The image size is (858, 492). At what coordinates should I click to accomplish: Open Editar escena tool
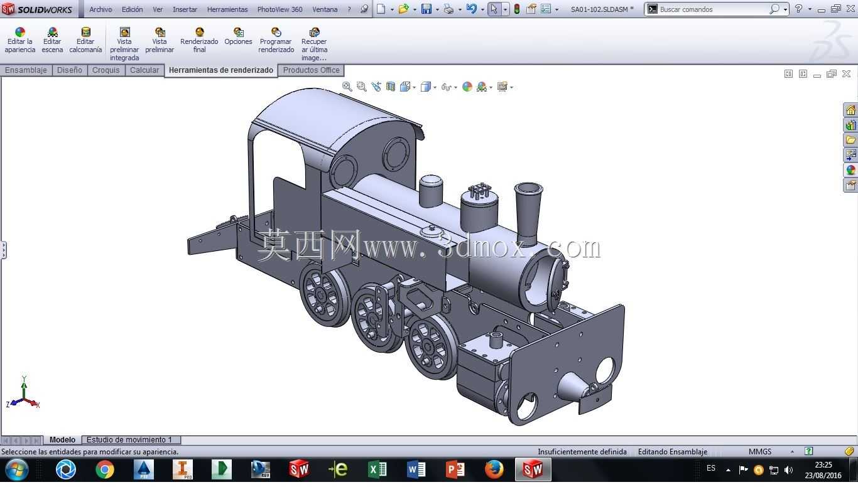point(52,40)
